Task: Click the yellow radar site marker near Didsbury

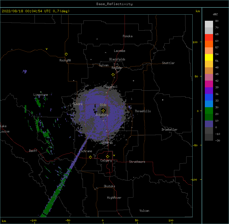Action: coord(103,111)
